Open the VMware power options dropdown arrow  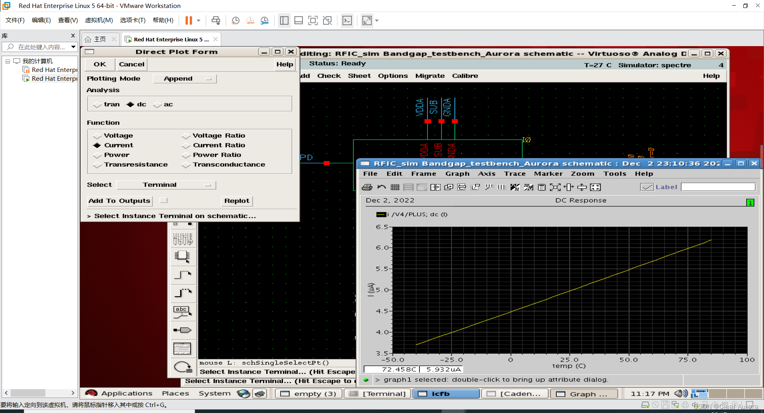pyautogui.click(x=199, y=21)
